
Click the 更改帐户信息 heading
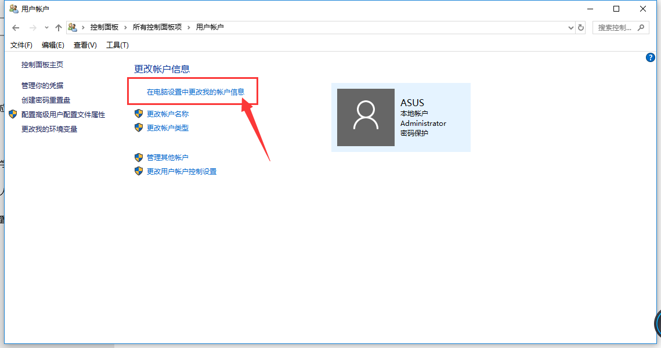tap(162, 69)
